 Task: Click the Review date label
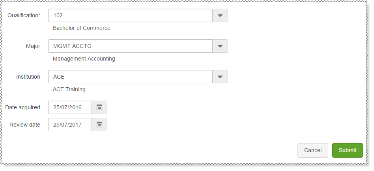25,125
